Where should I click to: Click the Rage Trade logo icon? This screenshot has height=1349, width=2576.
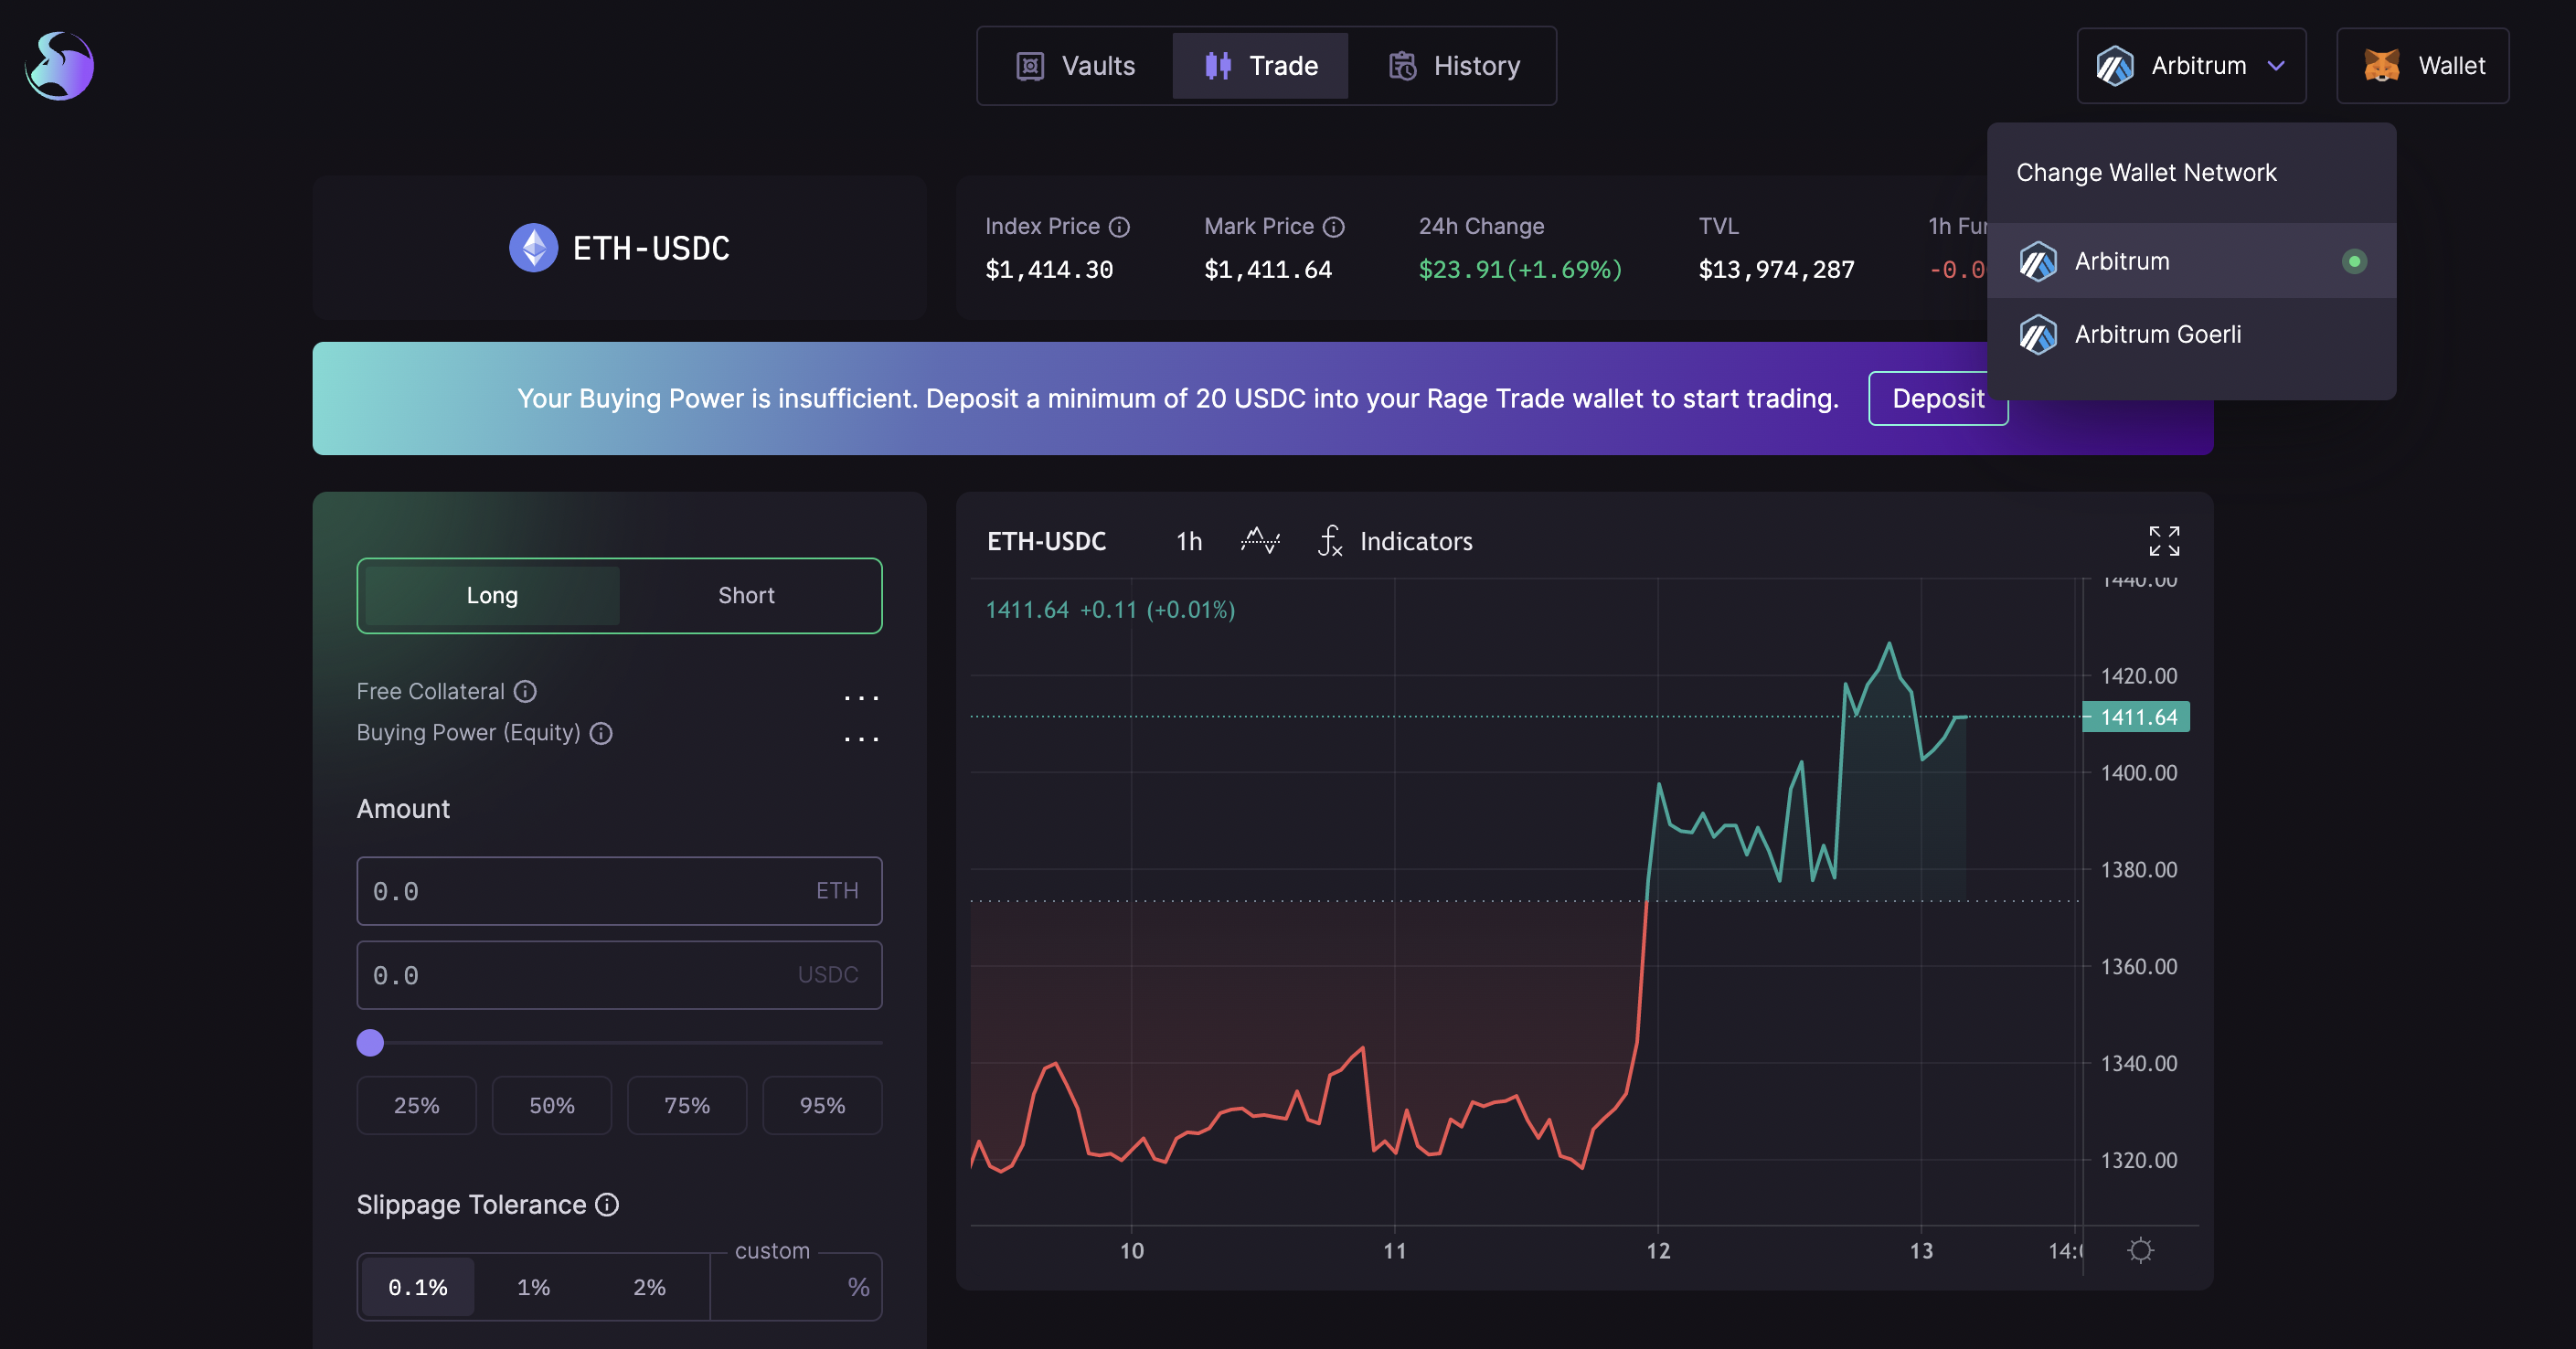click(60, 66)
